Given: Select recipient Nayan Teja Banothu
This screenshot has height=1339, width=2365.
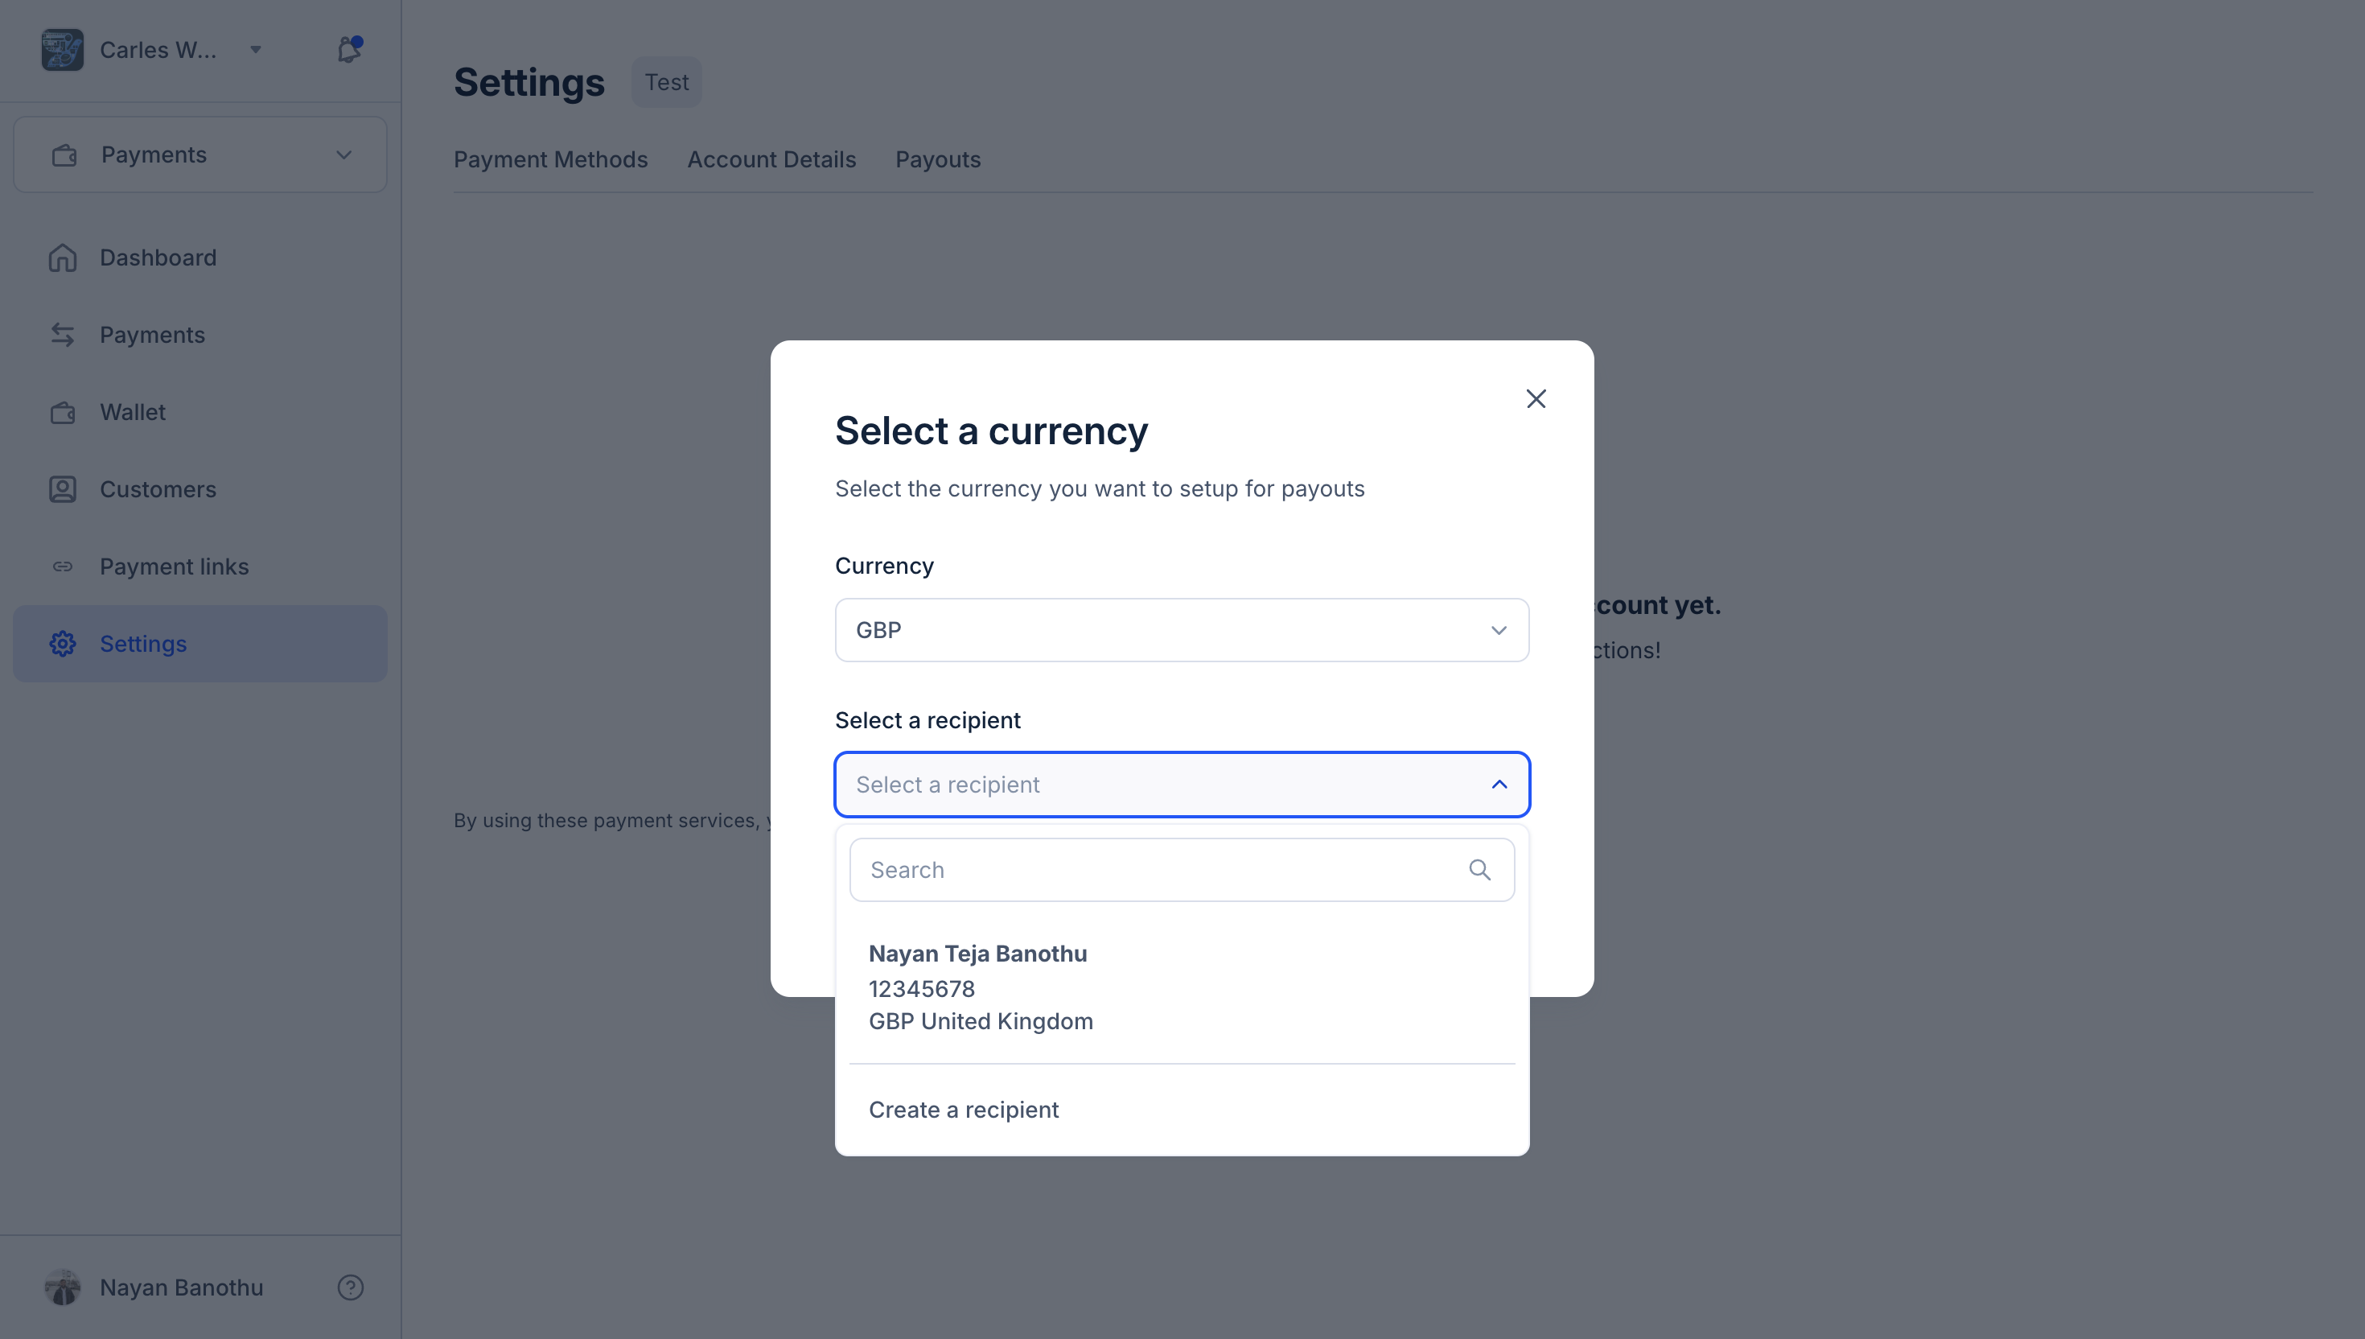Looking at the screenshot, I should click(x=980, y=987).
